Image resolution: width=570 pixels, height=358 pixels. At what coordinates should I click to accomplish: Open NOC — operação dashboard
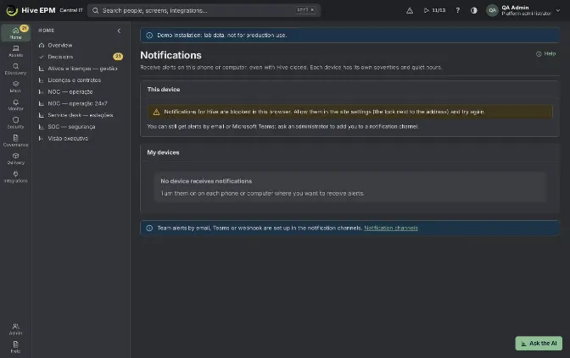81,91
